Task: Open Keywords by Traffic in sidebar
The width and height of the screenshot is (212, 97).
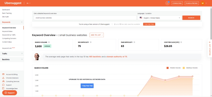Action: [9, 35]
